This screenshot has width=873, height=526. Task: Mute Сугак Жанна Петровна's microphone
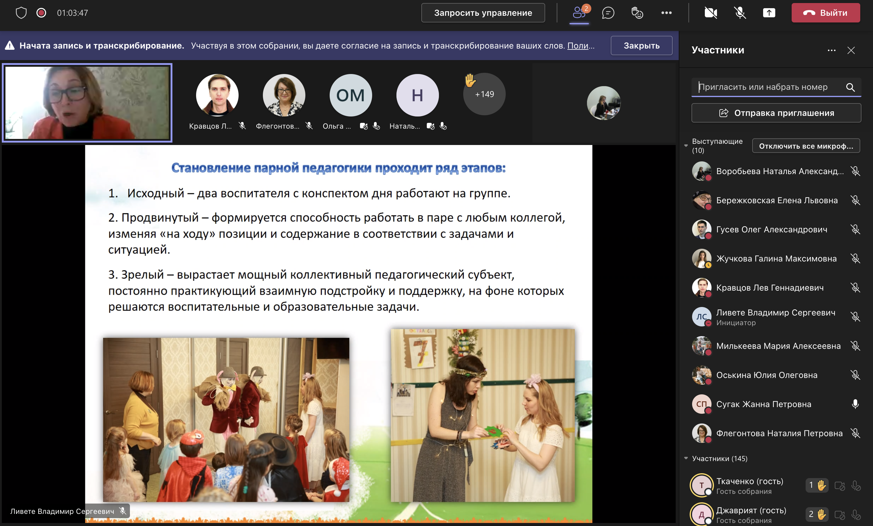(x=855, y=404)
